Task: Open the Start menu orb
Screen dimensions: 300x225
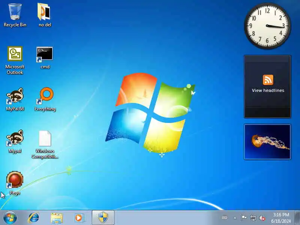Action: click(10, 218)
